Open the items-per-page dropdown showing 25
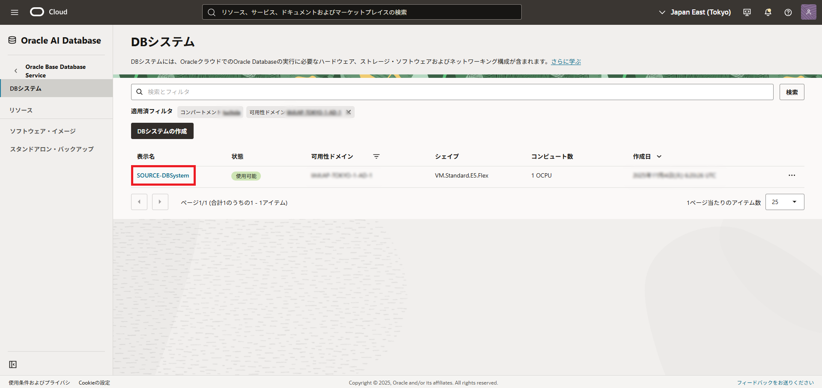The height and width of the screenshot is (388, 822). pyautogui.click(x=784, y=201)
